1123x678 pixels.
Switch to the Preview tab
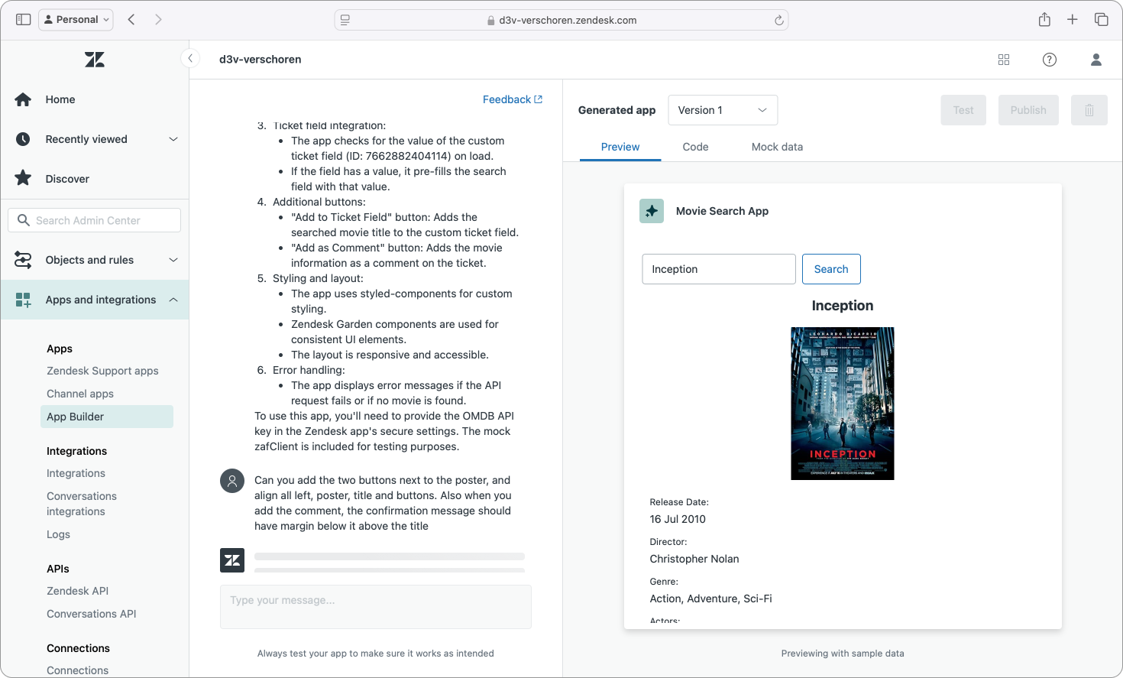[x=620, y=147]
